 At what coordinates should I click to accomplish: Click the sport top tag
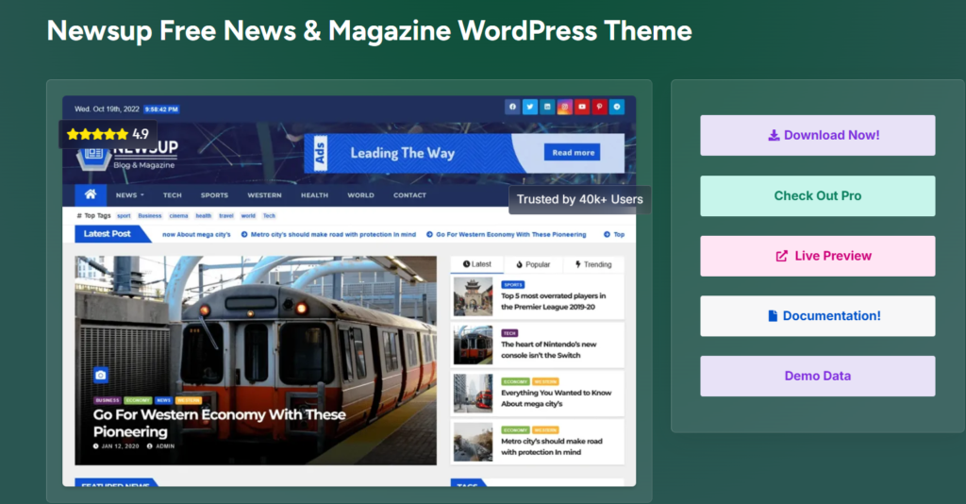[124, 215]
